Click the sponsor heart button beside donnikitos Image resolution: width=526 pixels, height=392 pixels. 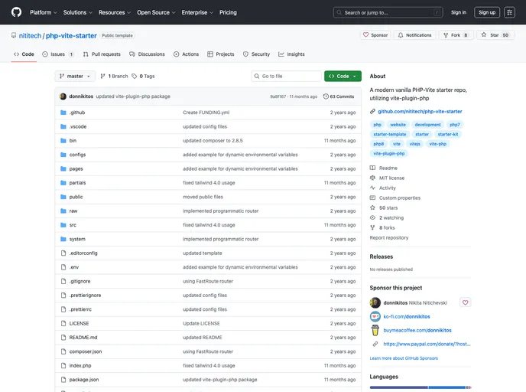pyautogui.click(x=465, y=302)
